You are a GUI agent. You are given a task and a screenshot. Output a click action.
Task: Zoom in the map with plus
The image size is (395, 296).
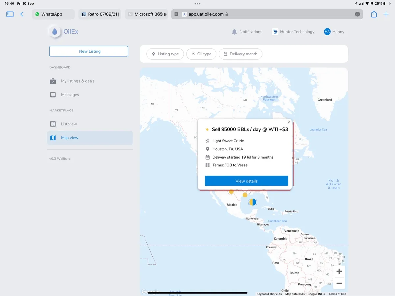(339, 271)
